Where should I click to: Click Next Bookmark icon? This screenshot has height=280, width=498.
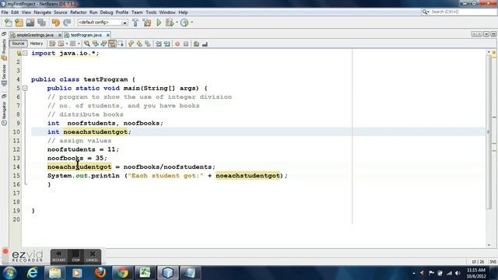pos(139,44)
